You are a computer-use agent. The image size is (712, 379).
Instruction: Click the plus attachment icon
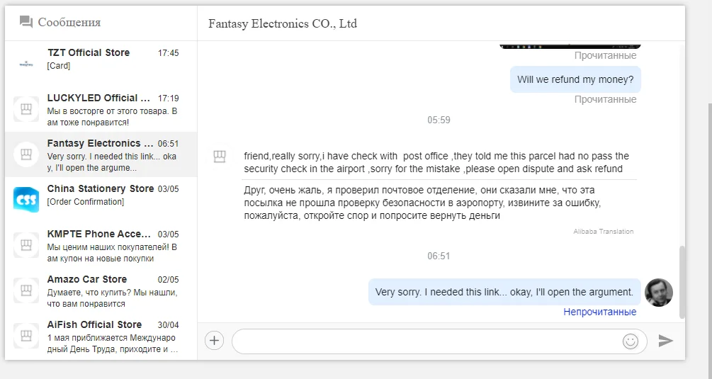click(214, 341)
